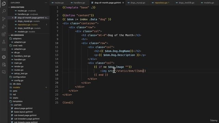Open dogs_testDB.go in Open Editors list
Viewport: 219px width, 123px height.
[25, 28]
